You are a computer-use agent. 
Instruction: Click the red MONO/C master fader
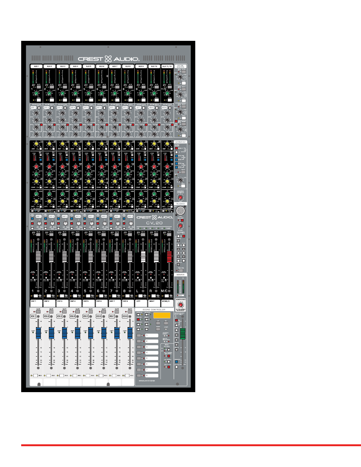(x=169, y=257)
